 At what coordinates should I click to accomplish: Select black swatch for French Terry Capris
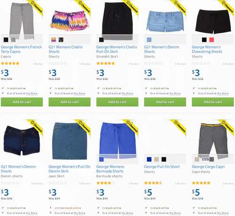point(6,40)
